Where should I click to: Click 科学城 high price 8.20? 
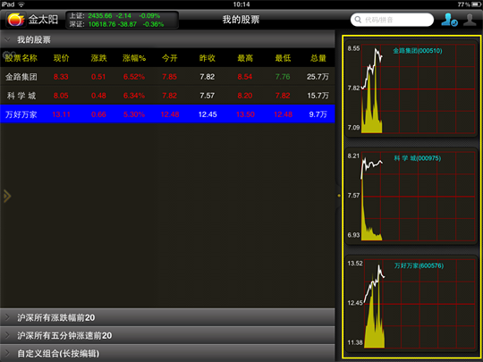click(x=245, y=96)
